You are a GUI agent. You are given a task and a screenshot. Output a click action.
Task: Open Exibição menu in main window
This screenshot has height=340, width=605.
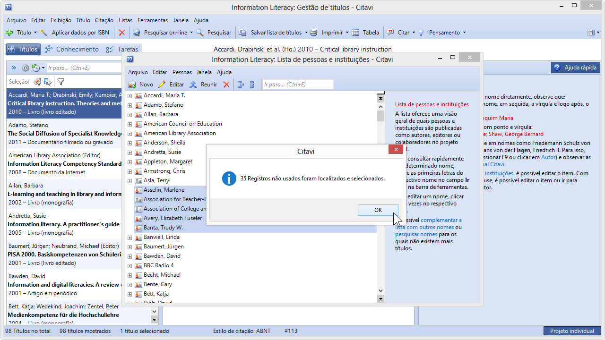pyautogui.click(x=61, y=20)
